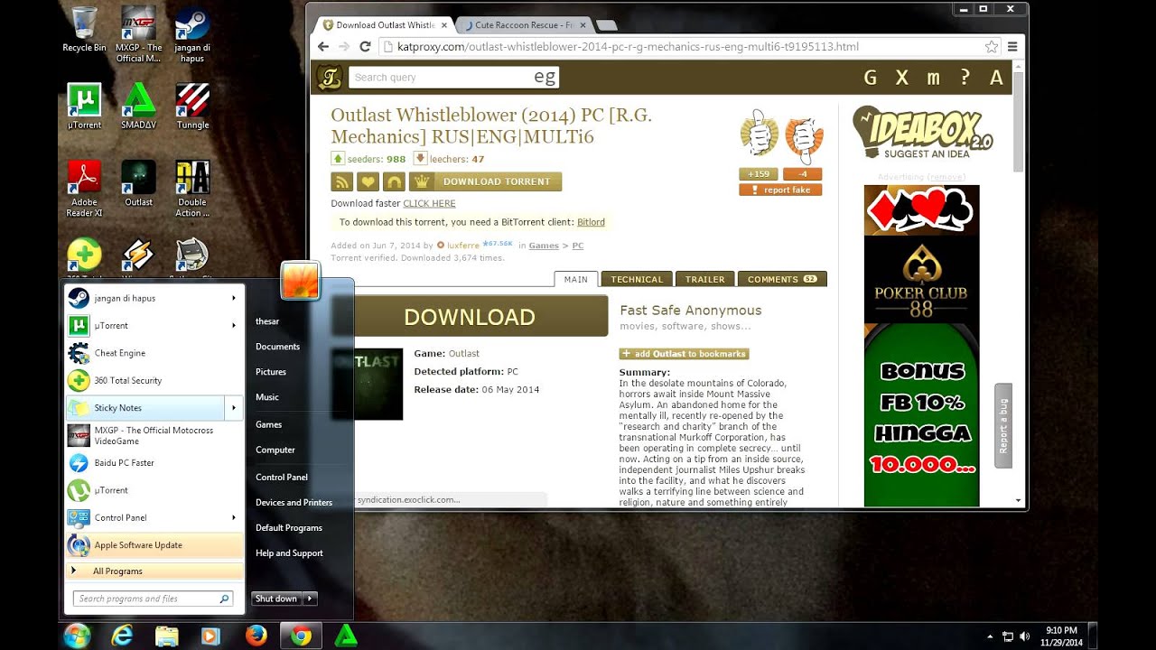Image resolution: width=1156 pixels, height=650 pixels.
Task: Click the X icon in site header
Action: (901, 78)
